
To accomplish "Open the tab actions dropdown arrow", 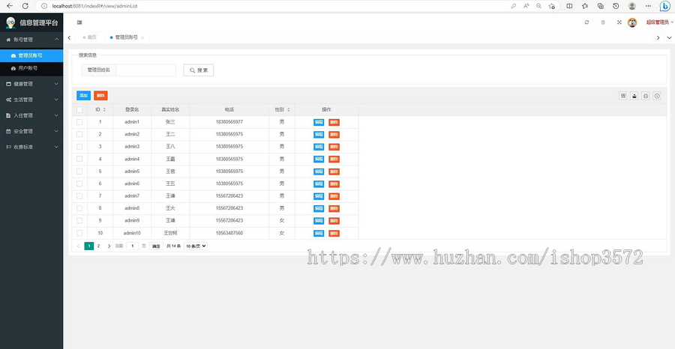I will point(668,38).
